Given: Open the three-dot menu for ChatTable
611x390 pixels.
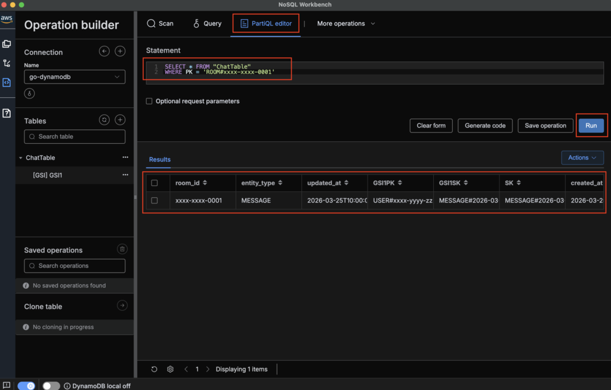Looking at the screenshot, I should click(125, 157).
